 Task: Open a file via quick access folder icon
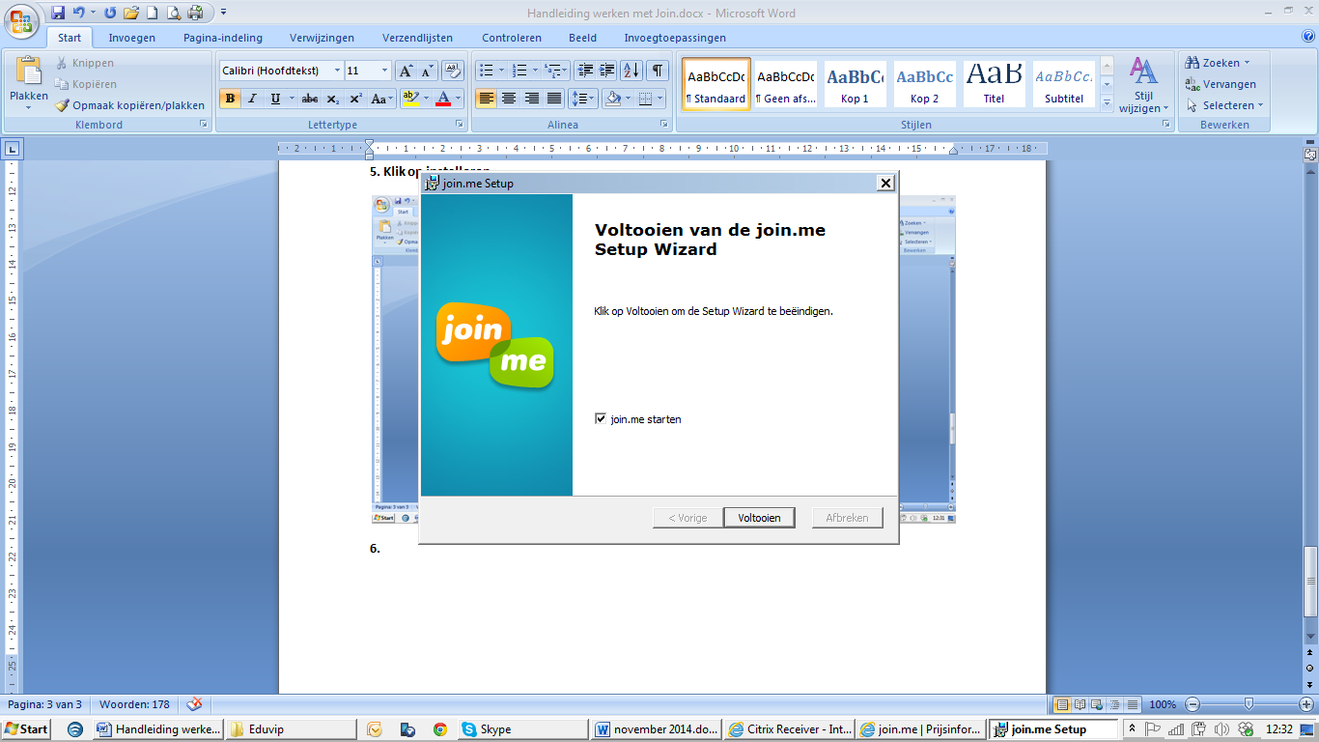point(130,13)
